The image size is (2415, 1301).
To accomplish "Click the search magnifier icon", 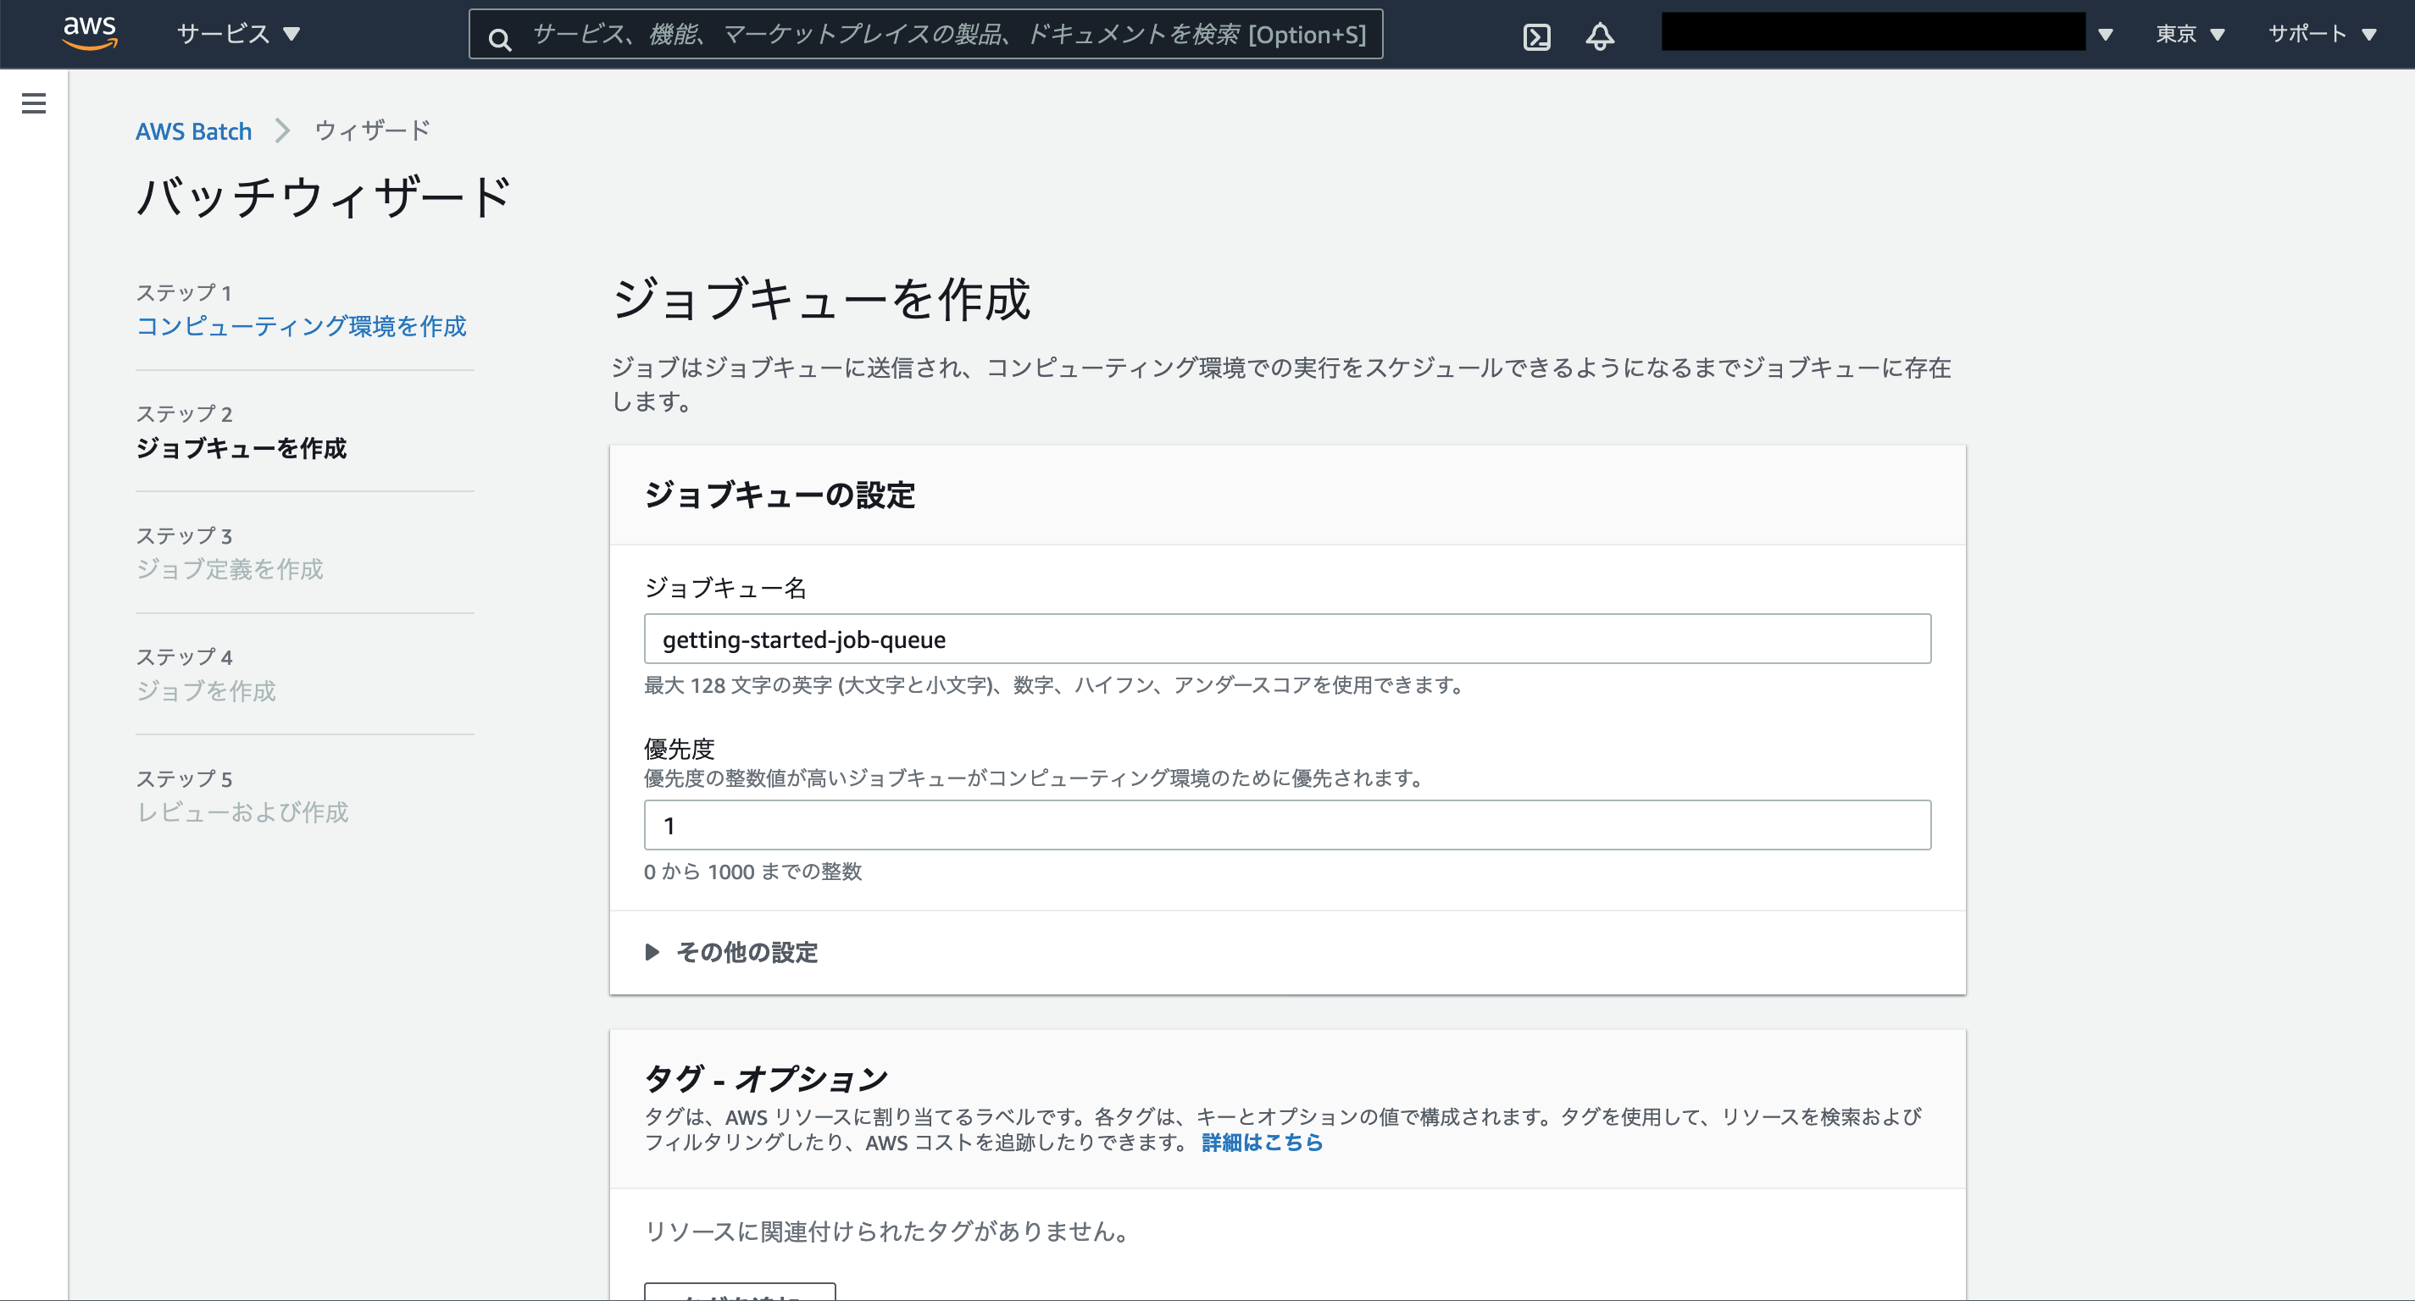I will pos(500,38).
